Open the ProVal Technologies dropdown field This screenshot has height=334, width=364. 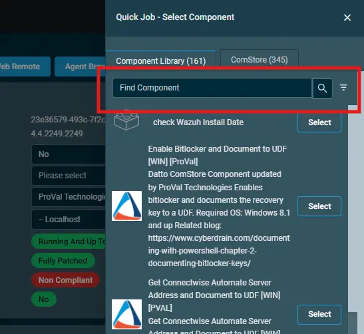(x=69, y=197)
